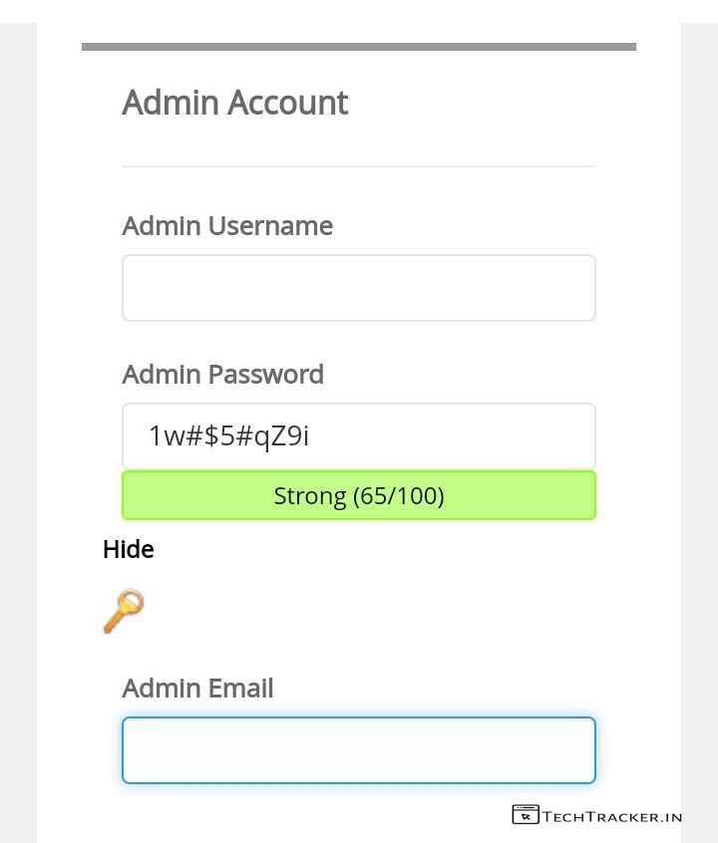Click the TechTracker.in browser window logo icon
The height and width of the screenshot is (843, 718).
pos(526,815)
